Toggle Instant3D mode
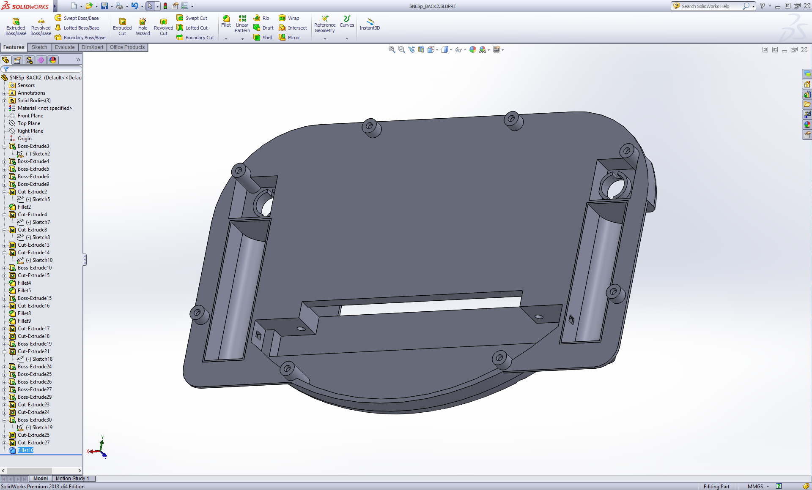812x490 pixels. [x=370, y=23]
